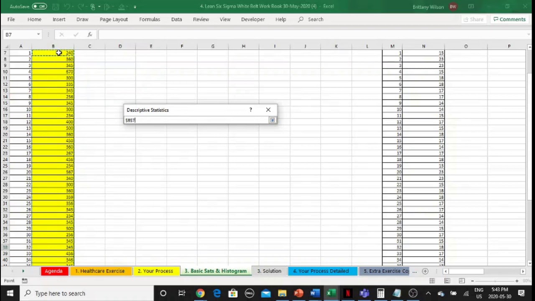Switch to Page Layout view icon
The width and height of the screenshot is (535, 301).
coord(447,281)
